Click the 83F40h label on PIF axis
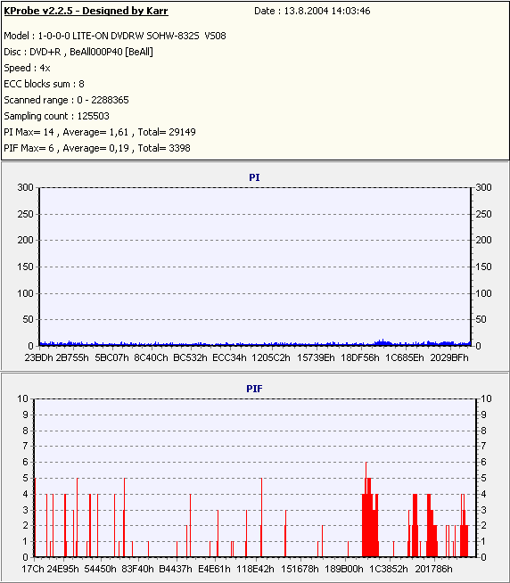This screenshot has height=583, width=510. pos(137,569)
